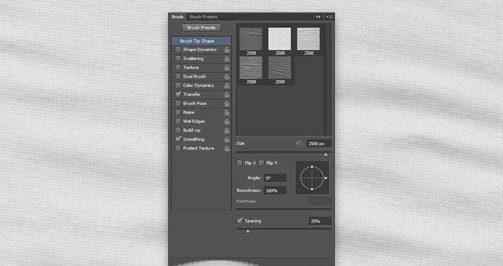Click the Size slider handle

click(325, 155)
